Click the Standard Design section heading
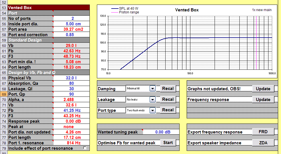 (48, 40)
